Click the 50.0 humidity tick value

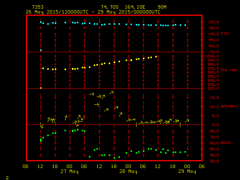214,149
